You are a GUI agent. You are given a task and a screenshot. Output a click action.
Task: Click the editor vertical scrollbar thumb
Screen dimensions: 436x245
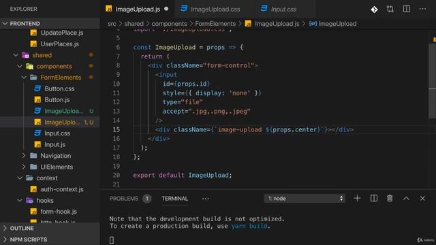[x=433, y=81]
